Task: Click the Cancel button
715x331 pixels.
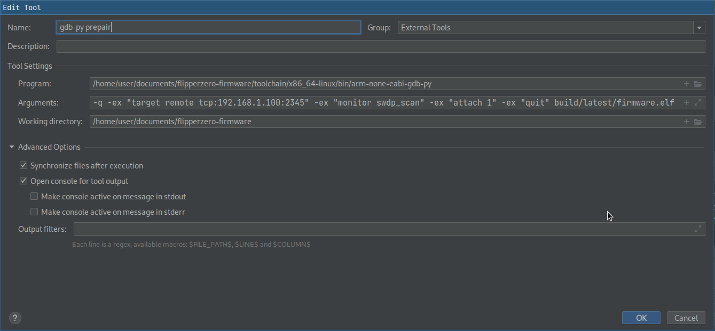Action: click(x=686, y=318)
